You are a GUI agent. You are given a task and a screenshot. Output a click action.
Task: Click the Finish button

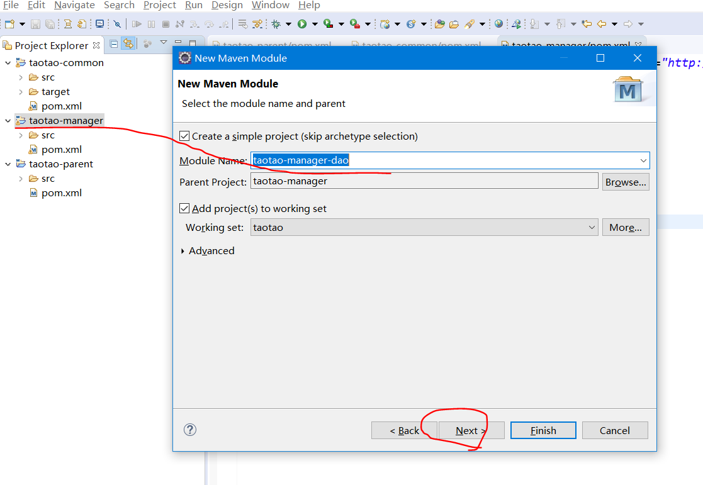[543, 430]
